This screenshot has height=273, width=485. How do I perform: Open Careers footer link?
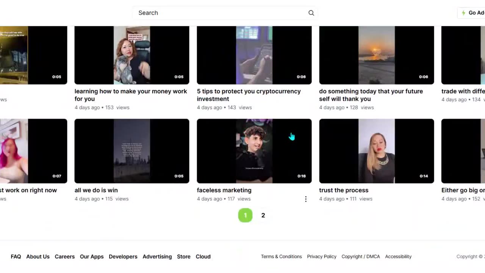tap(65, 257)
